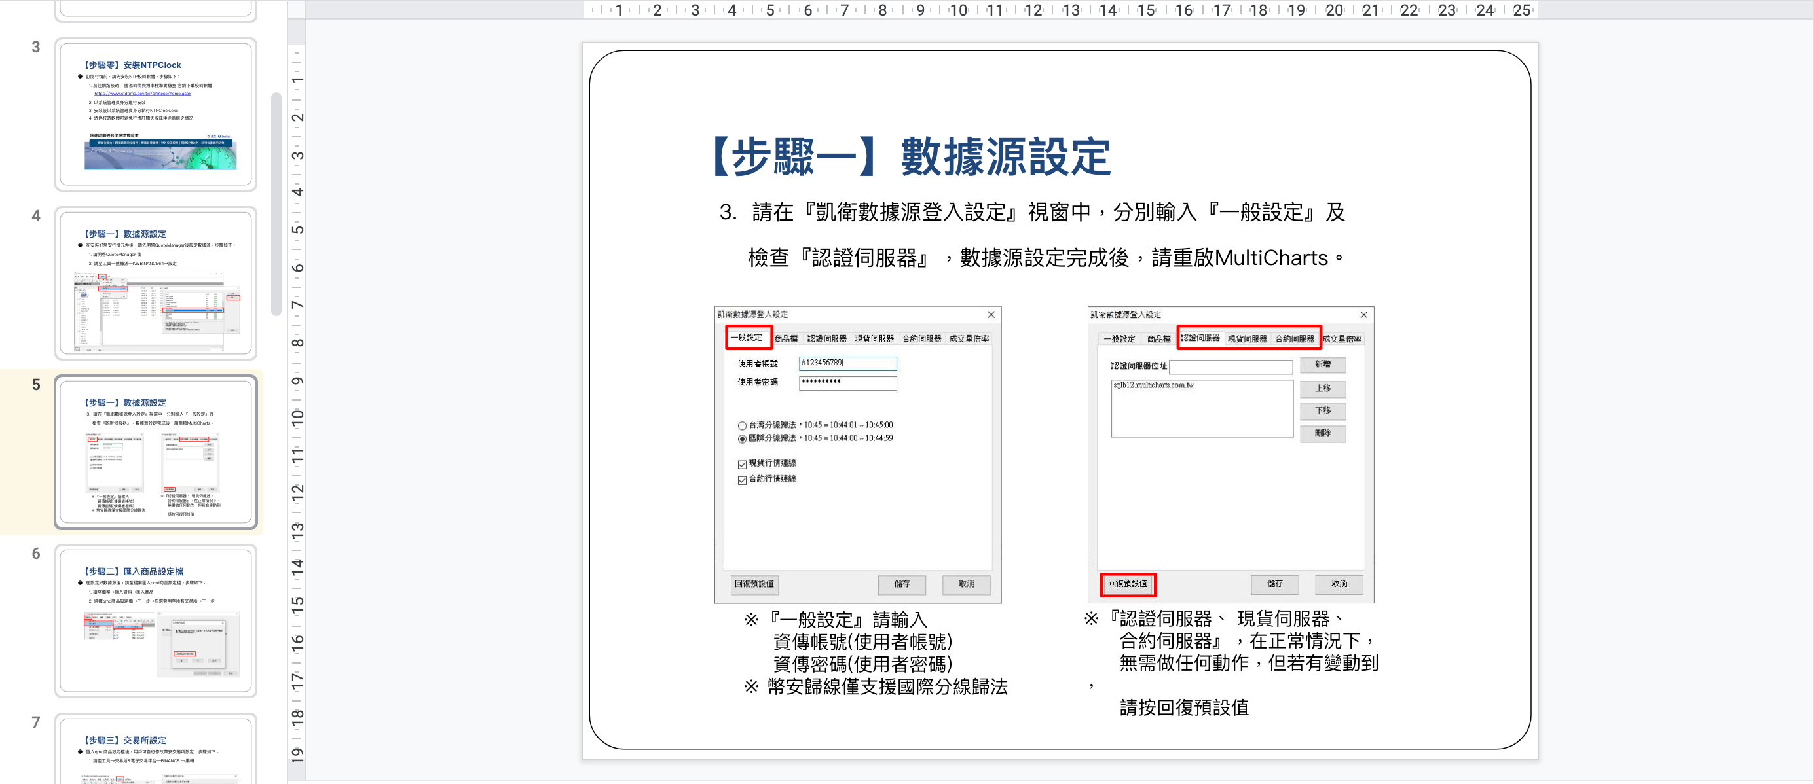Click the horizontal ruler at top
1814x784 pixels.
[x=1060, y=10]
